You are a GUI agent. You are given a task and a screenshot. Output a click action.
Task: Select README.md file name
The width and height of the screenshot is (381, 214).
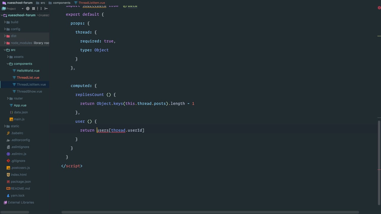tap(20, 188)
